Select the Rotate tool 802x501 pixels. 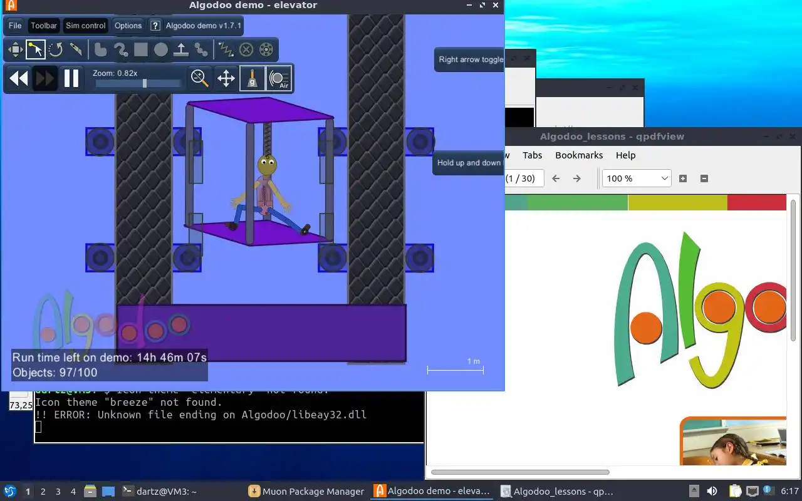coord(56,49)
